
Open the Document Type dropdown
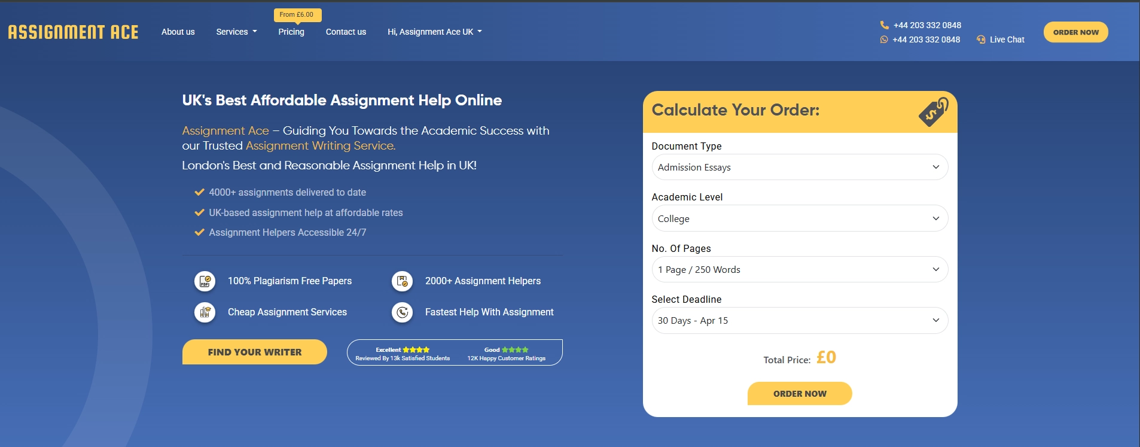(x=800, y=167)
